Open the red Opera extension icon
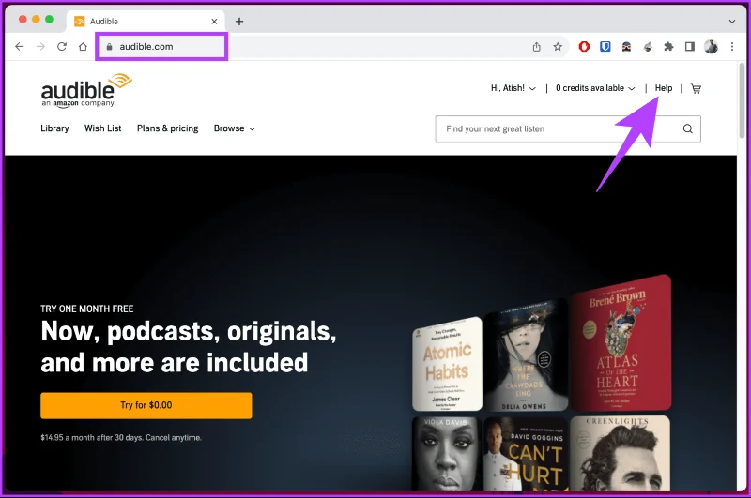Screen dimensions: 751x498 click(584, 46)
